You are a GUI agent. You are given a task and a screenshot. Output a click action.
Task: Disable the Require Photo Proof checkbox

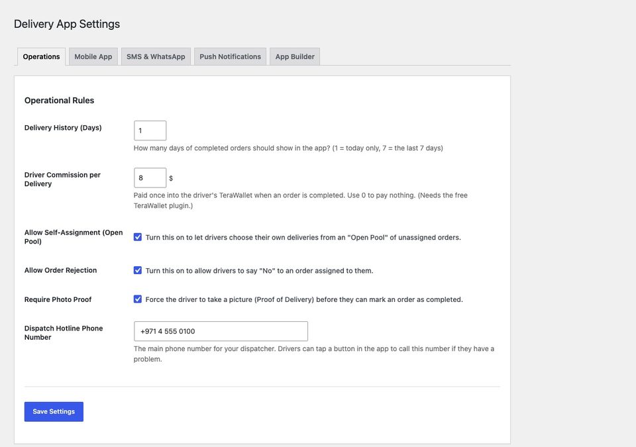[138, 299]
